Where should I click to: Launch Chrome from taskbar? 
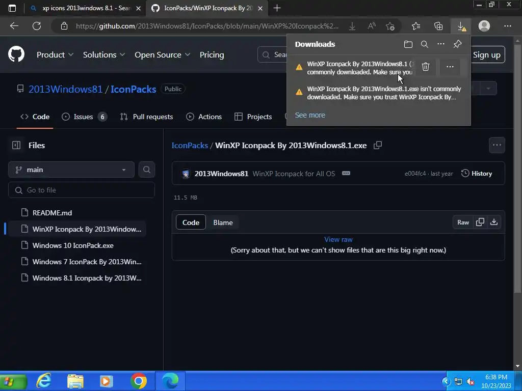pos(139,381)
